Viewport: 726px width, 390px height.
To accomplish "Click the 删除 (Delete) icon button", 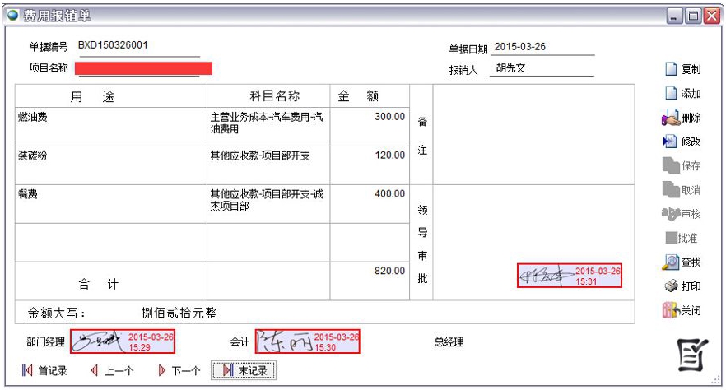I will point(682,118).
